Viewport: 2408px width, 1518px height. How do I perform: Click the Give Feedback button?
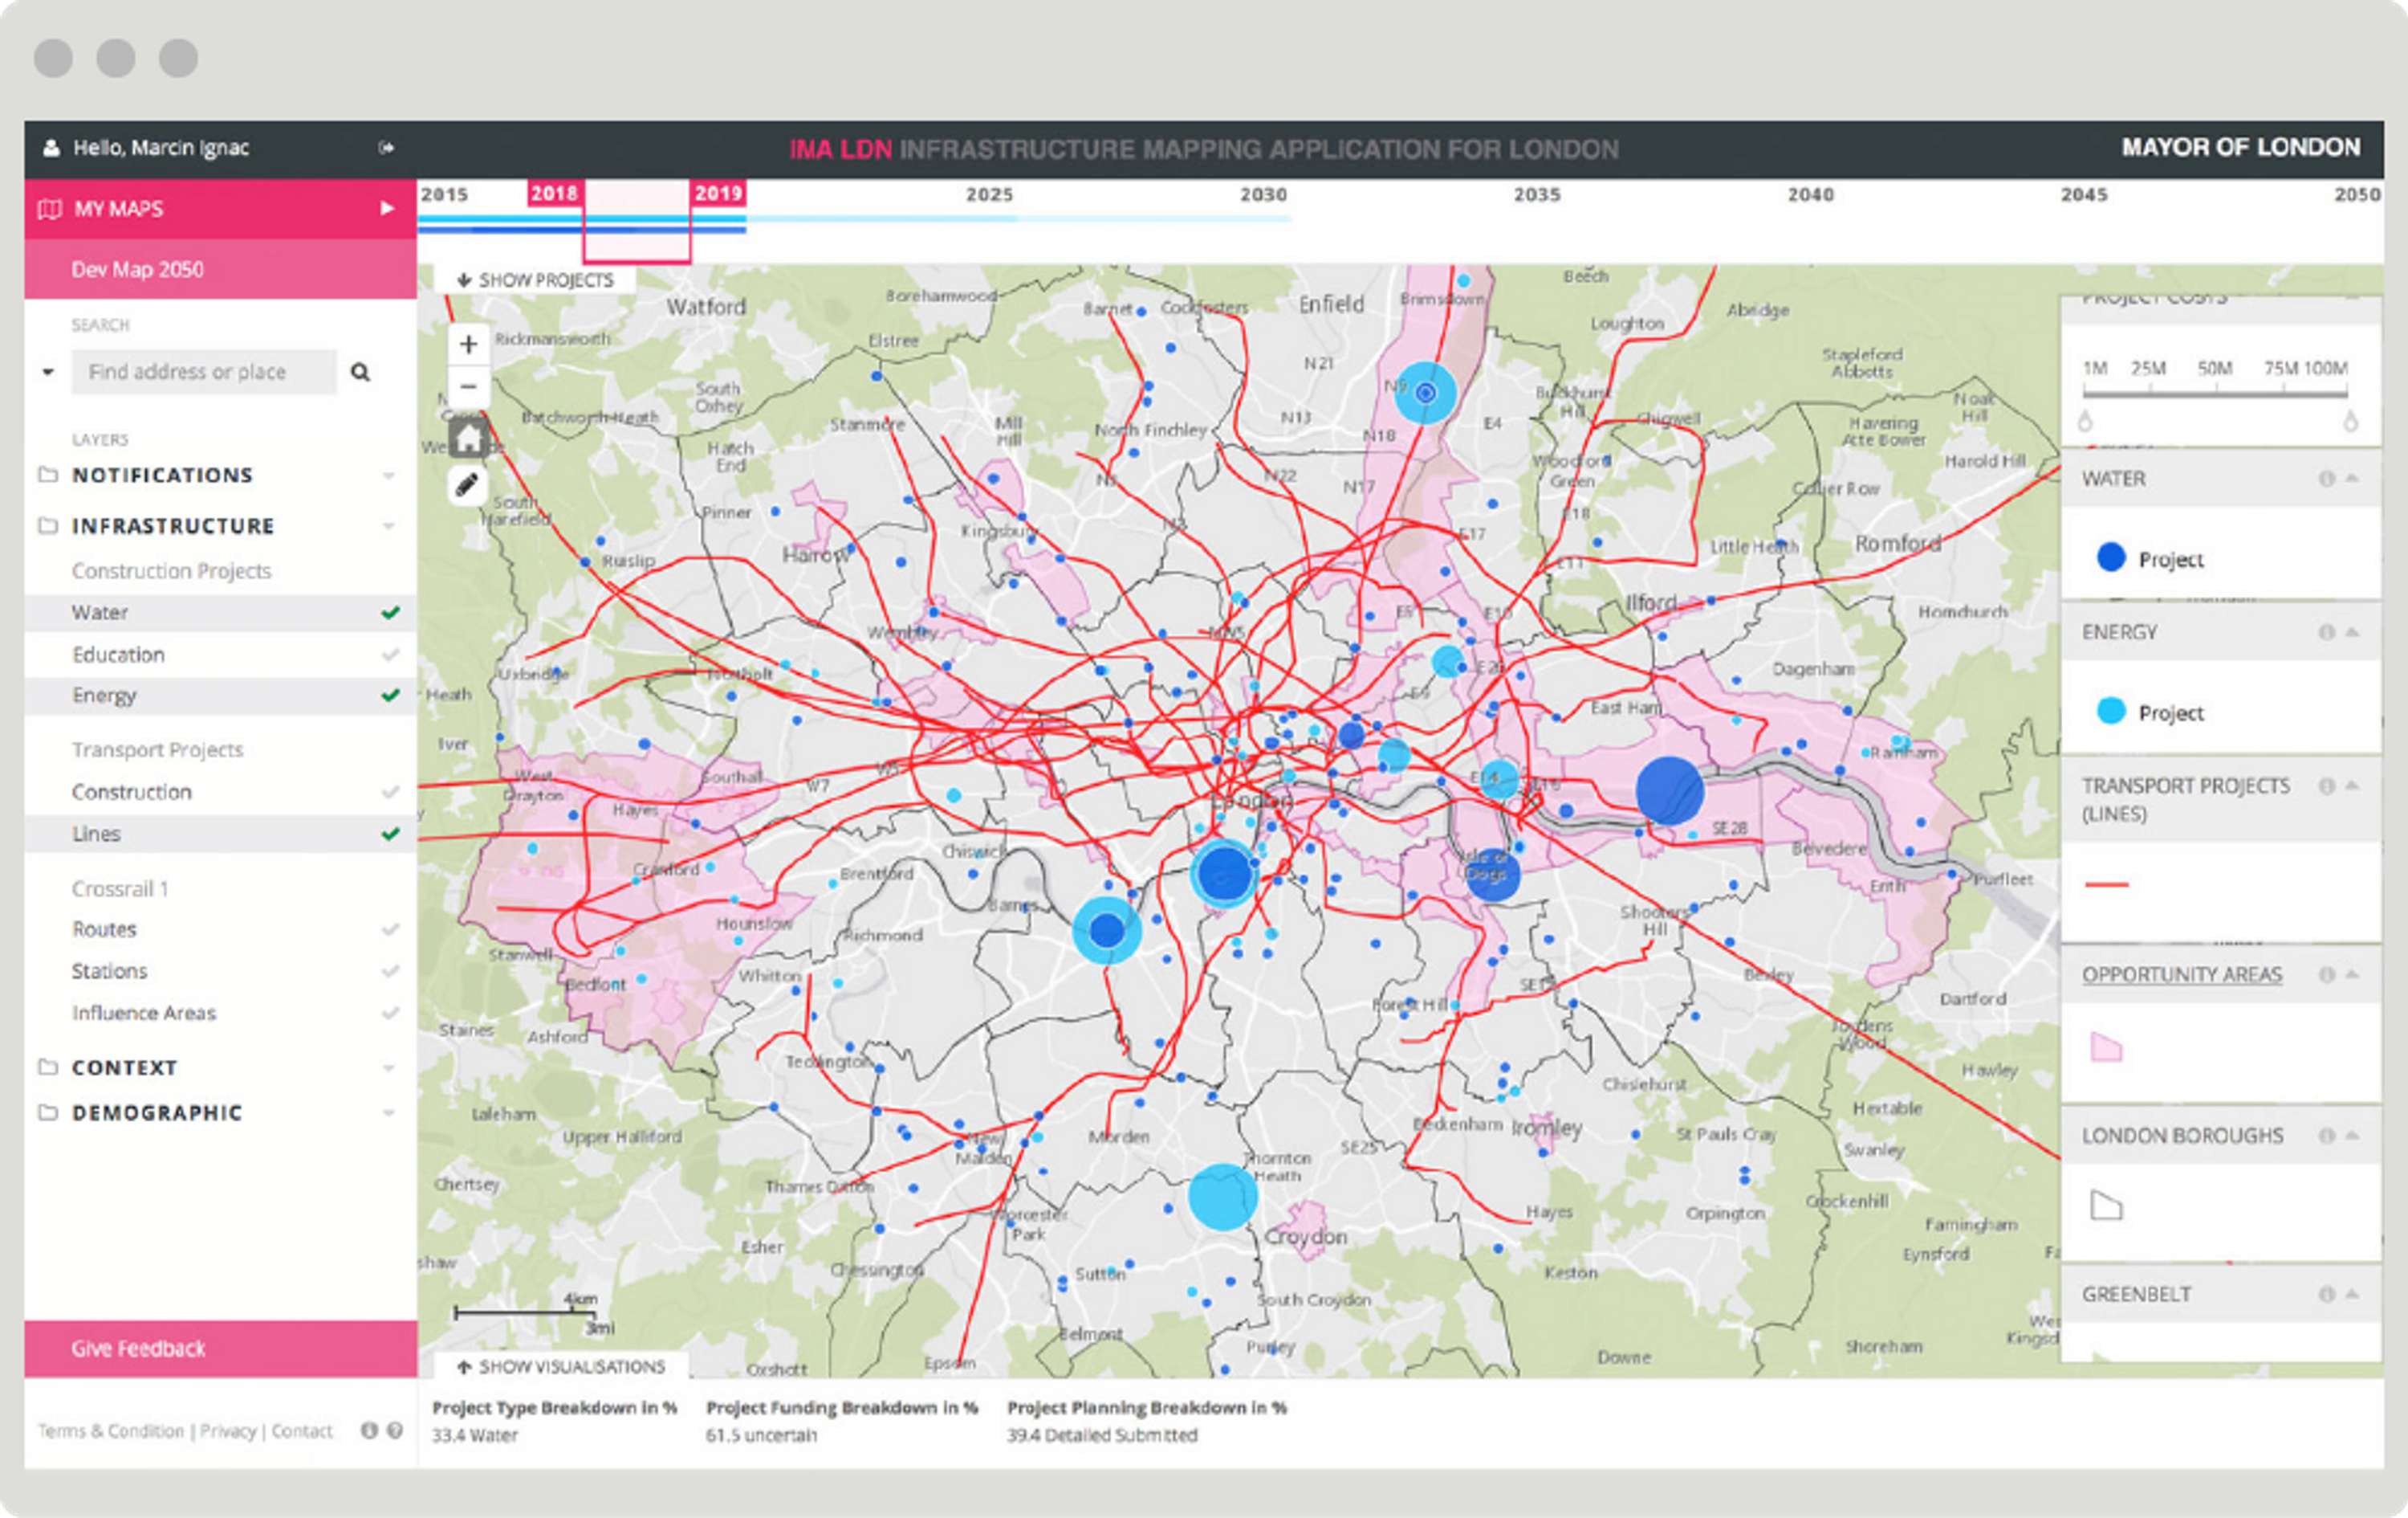pyautogui.click(x=220, y=1349)
